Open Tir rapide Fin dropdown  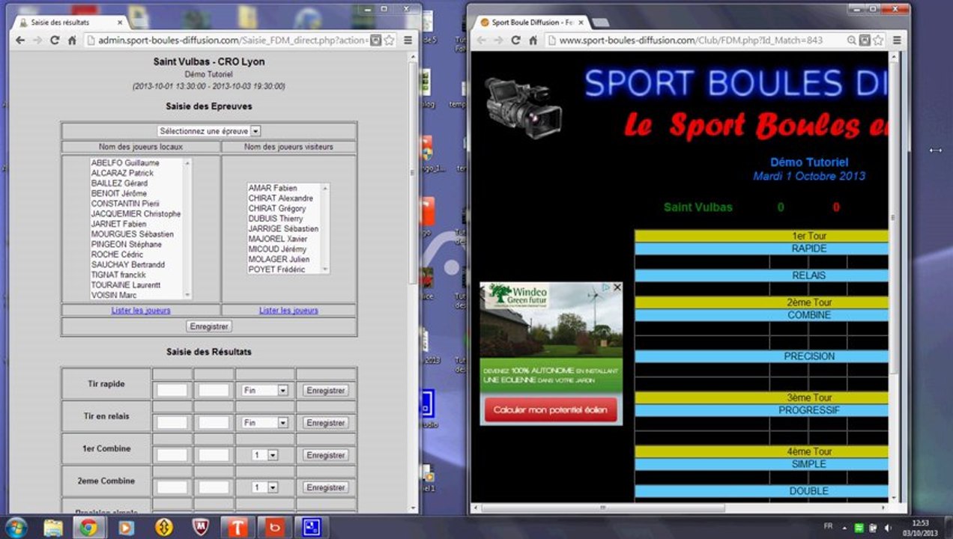[x=265, y=391]
